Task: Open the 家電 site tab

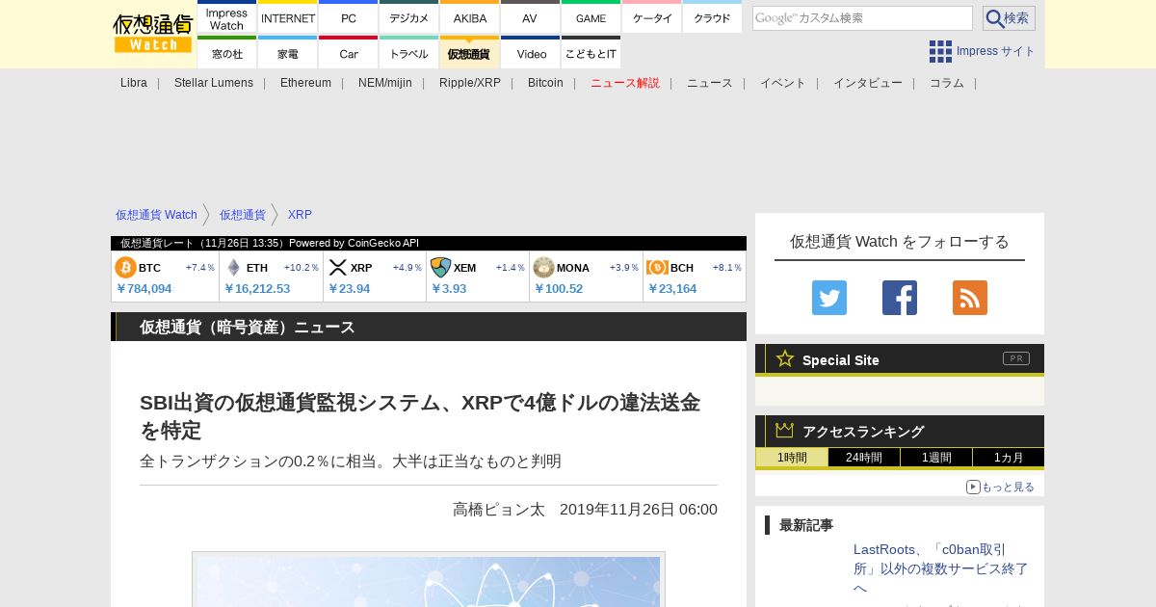Action: [x=288, y=53]
